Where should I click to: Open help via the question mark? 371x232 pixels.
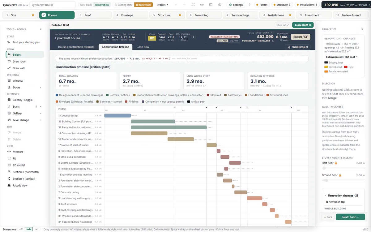[250, 5]
